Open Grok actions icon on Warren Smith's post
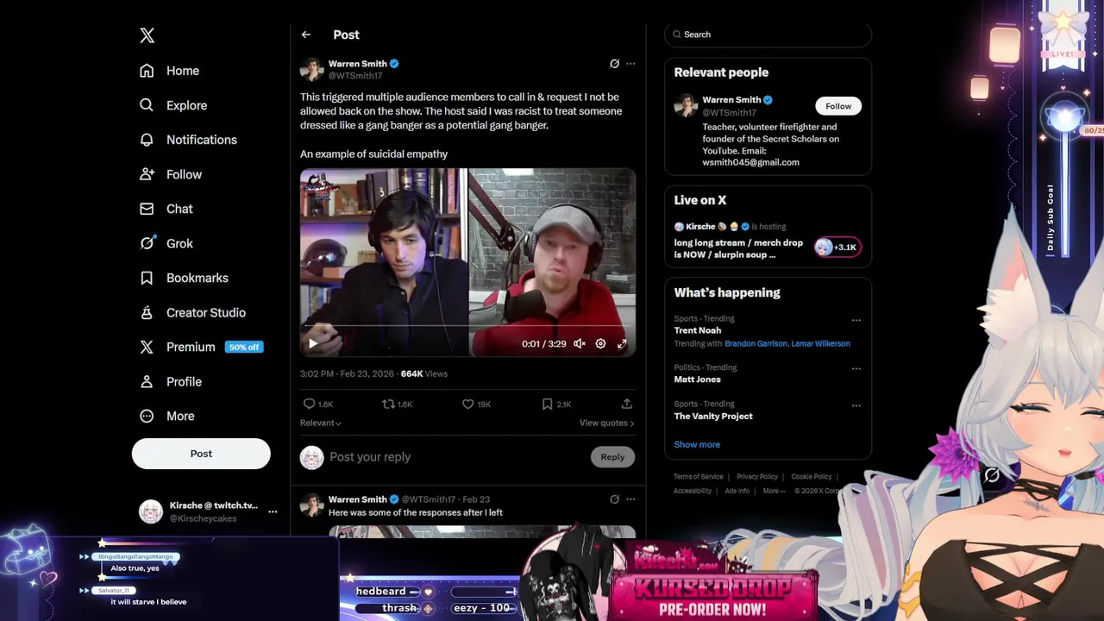The image size is (1104, 621). [614, 64]
